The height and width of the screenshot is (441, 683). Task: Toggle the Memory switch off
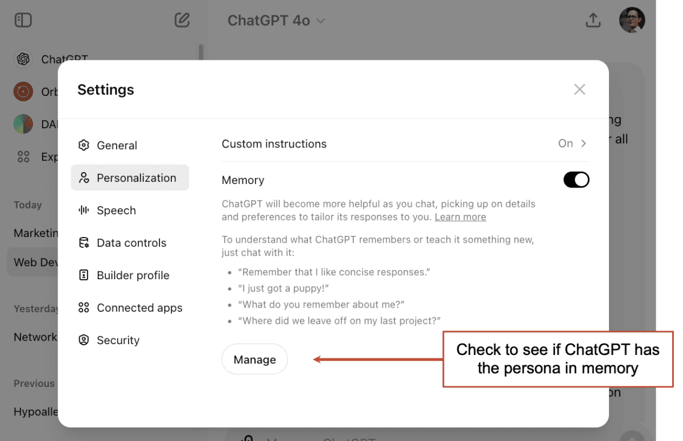tap(576, 180)
